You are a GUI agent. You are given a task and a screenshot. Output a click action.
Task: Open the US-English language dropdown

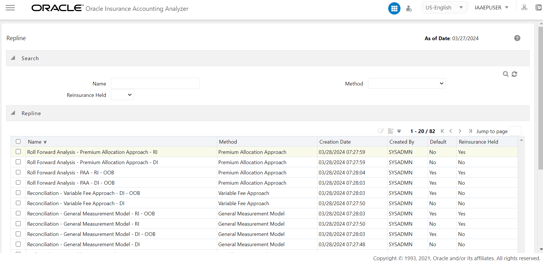point(445,8)
